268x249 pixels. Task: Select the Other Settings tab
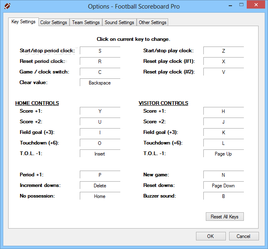pyautogui.click(x=153, y=22)
